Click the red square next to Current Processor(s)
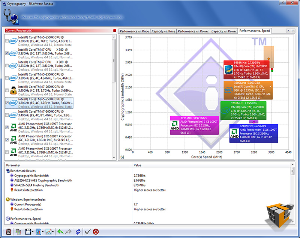This screenshot has width=300, height=238. click(115, 30)
